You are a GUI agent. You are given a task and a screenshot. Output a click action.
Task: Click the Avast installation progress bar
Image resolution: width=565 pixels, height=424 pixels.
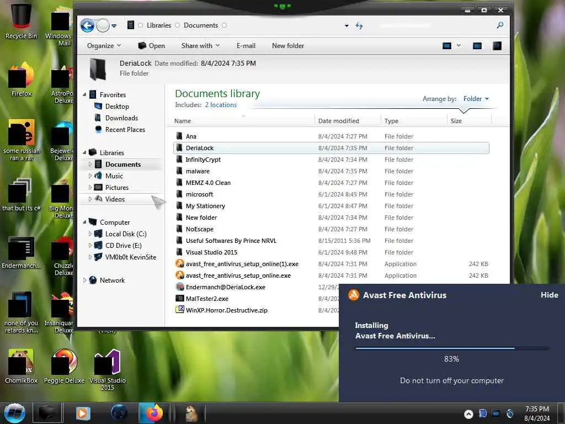tap(452, 348)
